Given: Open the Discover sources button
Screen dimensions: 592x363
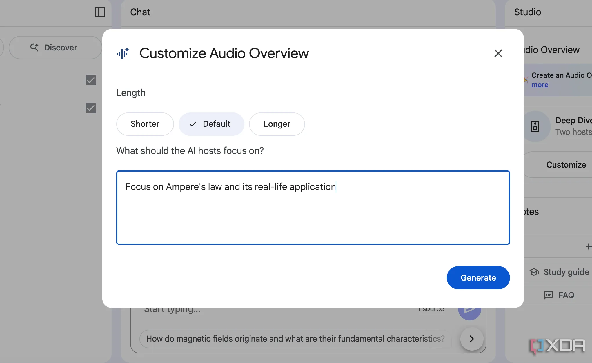Looking at the screenshot, I should [x=55, y=48].
